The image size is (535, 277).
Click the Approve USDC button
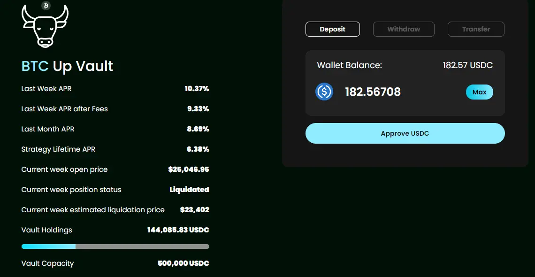coord(405,133)
